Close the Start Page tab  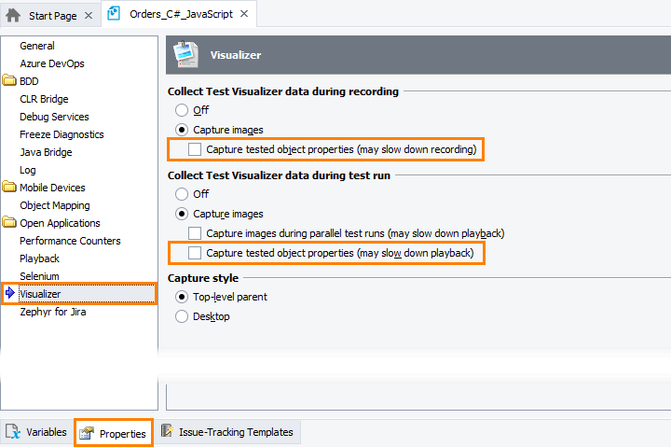tap(89, 16)
